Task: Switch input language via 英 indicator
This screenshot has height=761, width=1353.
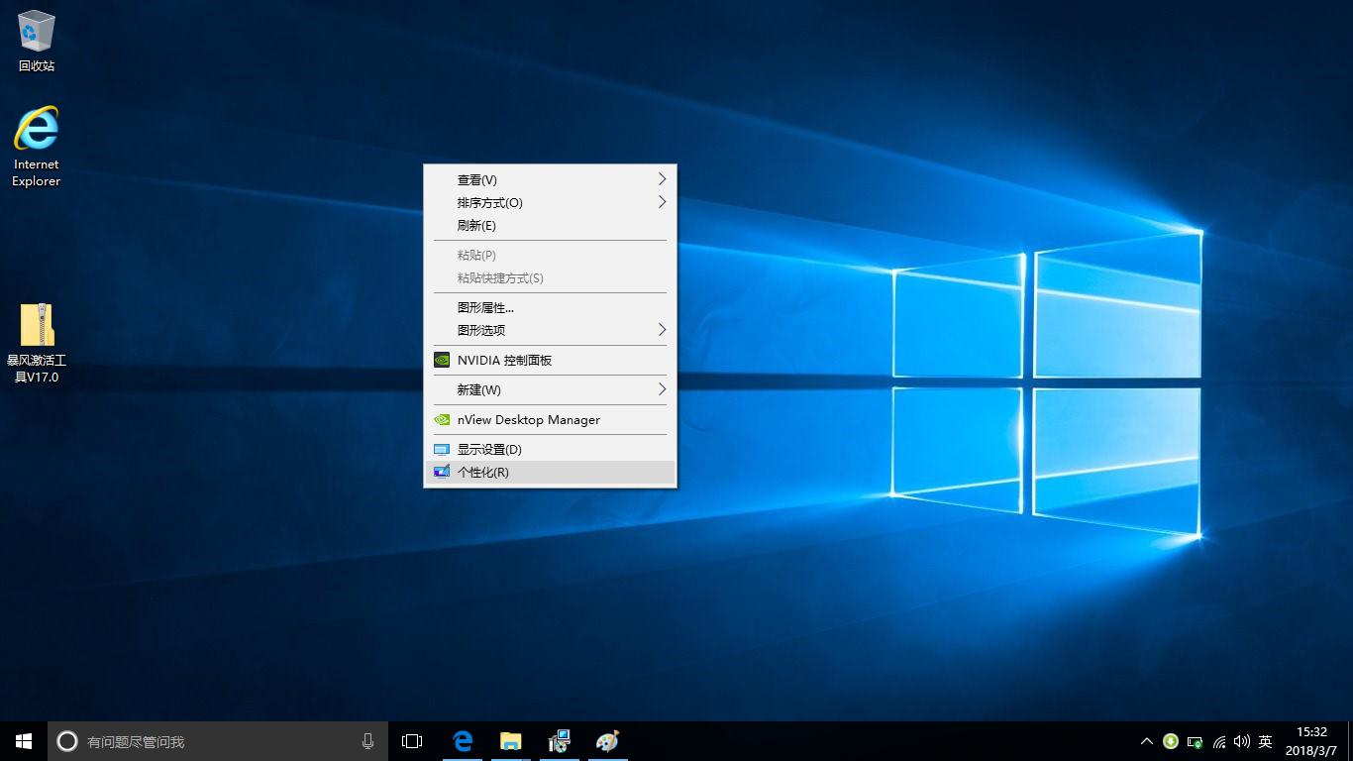Action: 1265,740
